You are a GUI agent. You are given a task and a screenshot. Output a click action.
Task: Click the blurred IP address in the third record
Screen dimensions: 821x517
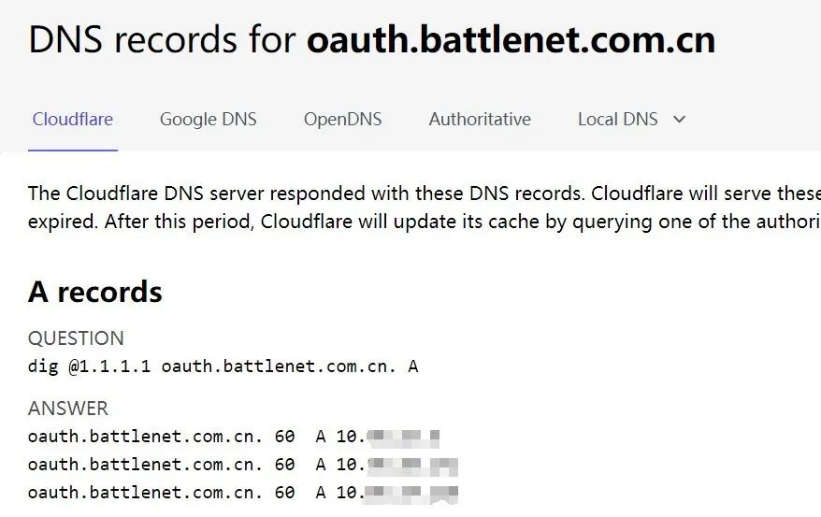pos(410,493)
